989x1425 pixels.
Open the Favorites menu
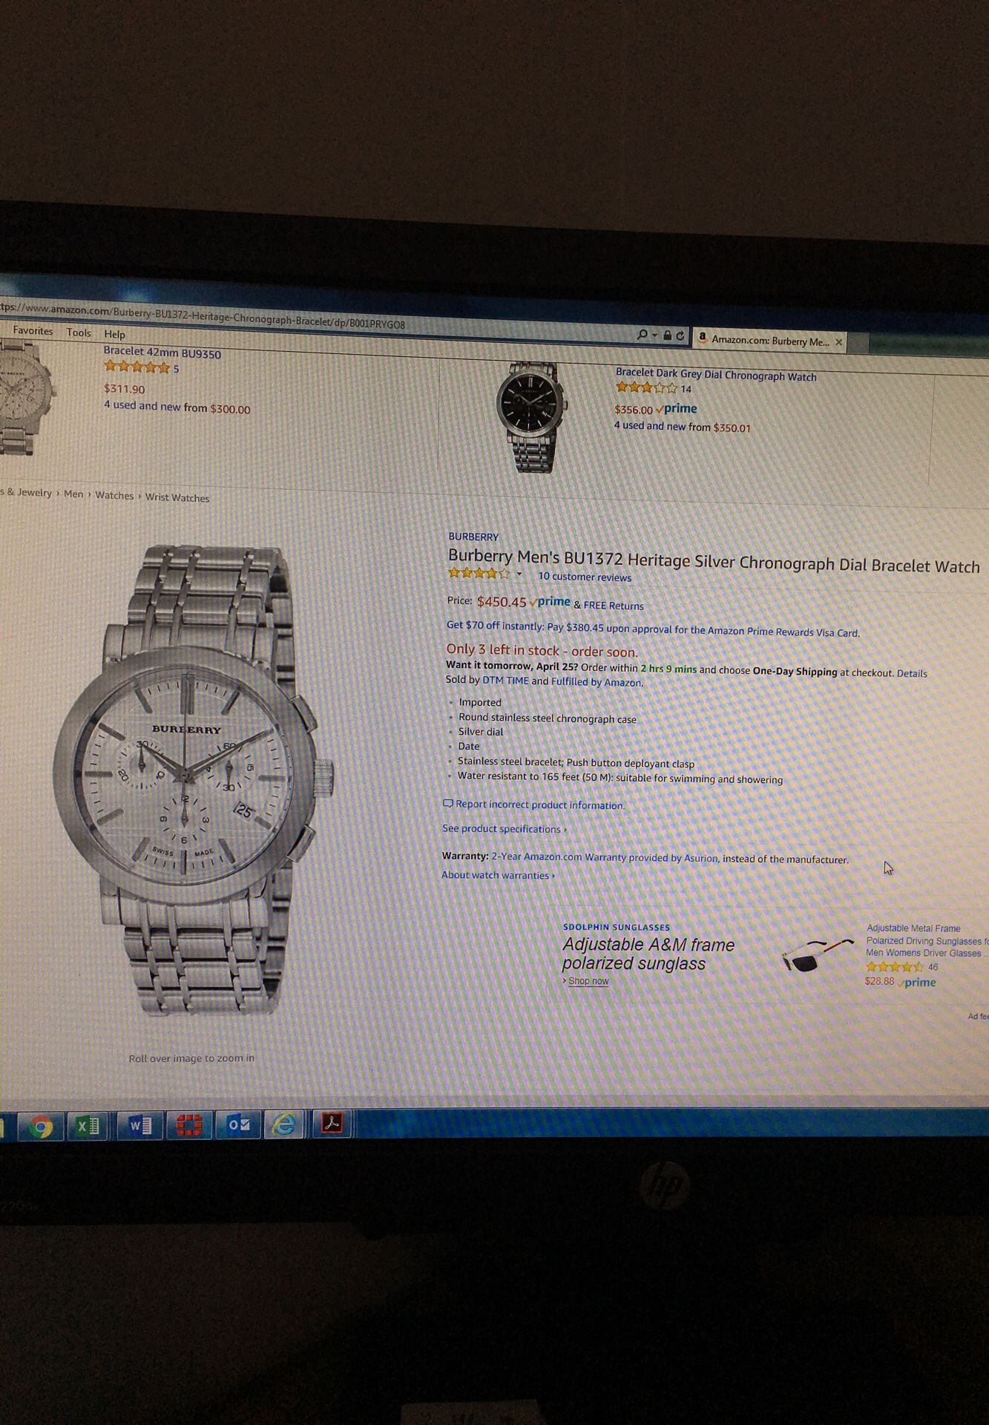[x=33, y=331]
